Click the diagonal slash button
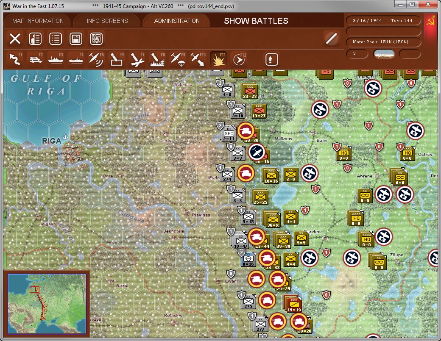 pyautogui.click(x=331, y=39)
